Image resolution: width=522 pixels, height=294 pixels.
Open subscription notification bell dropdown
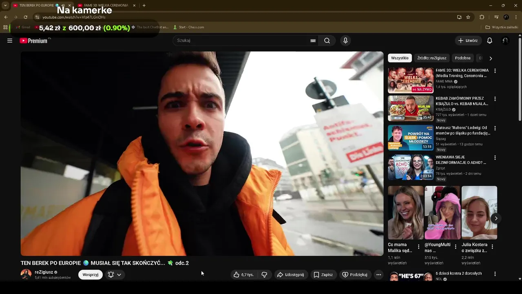pos(115,275)
